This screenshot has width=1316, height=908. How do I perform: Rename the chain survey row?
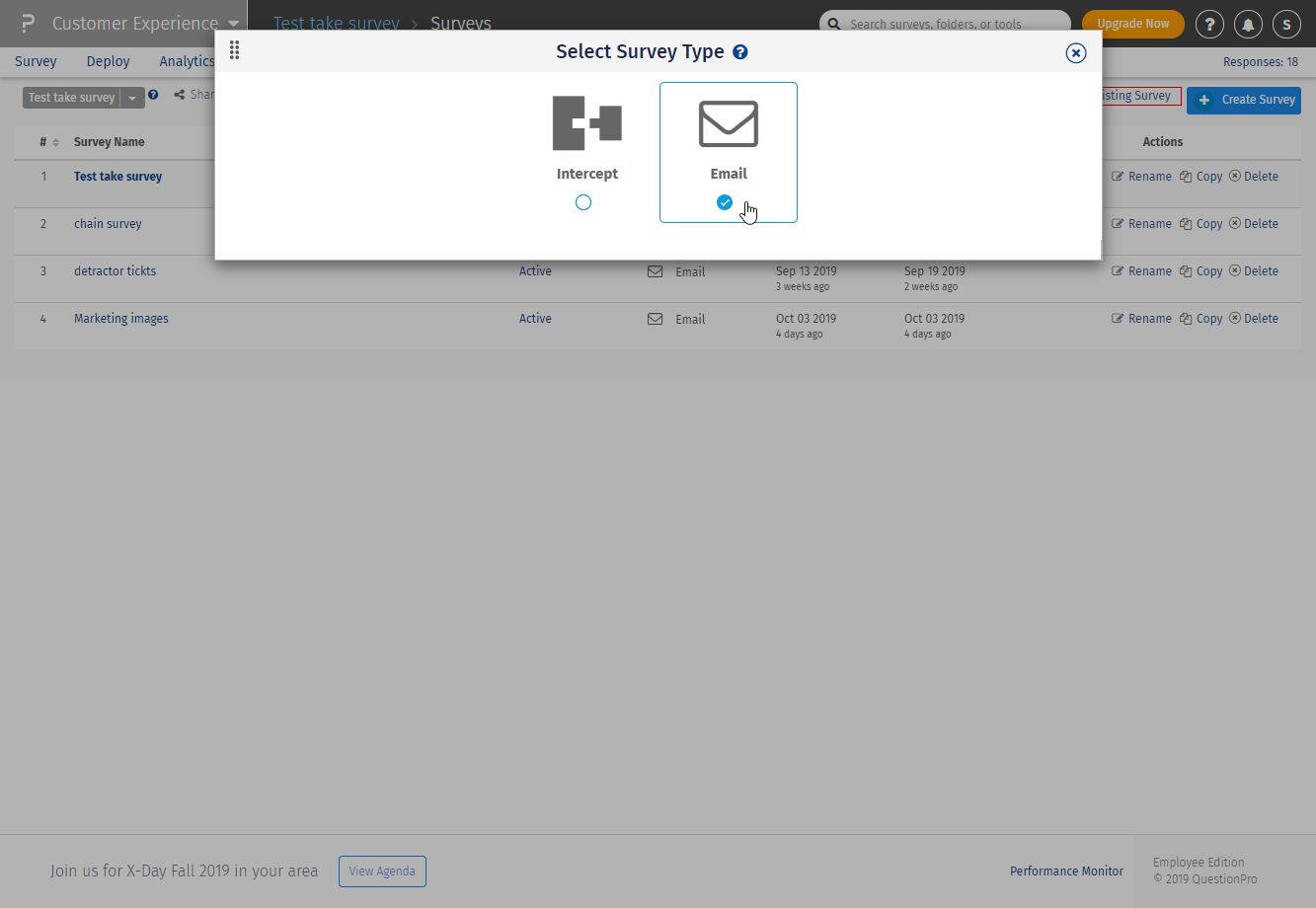tap(1141, 224)
